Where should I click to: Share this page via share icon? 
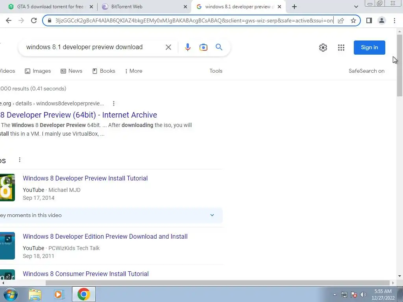[341, 20]
